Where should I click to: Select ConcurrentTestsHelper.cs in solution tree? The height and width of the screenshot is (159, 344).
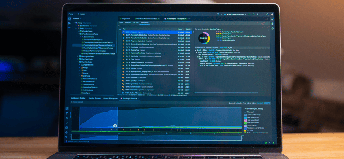tap(93, 40)
